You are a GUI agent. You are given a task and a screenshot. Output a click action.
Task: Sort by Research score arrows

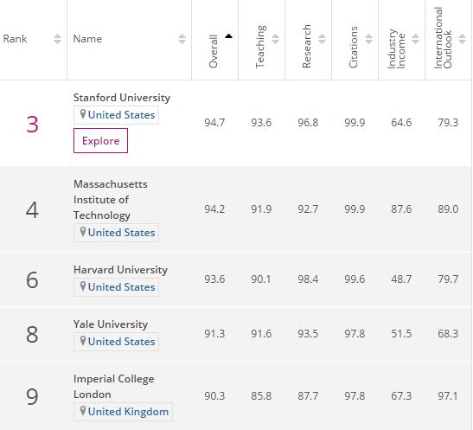(323, 39)
